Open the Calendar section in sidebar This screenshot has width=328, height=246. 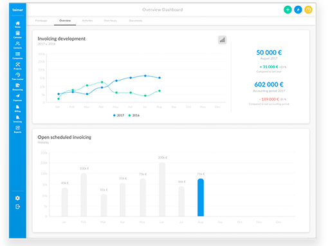tap(17, 35)
